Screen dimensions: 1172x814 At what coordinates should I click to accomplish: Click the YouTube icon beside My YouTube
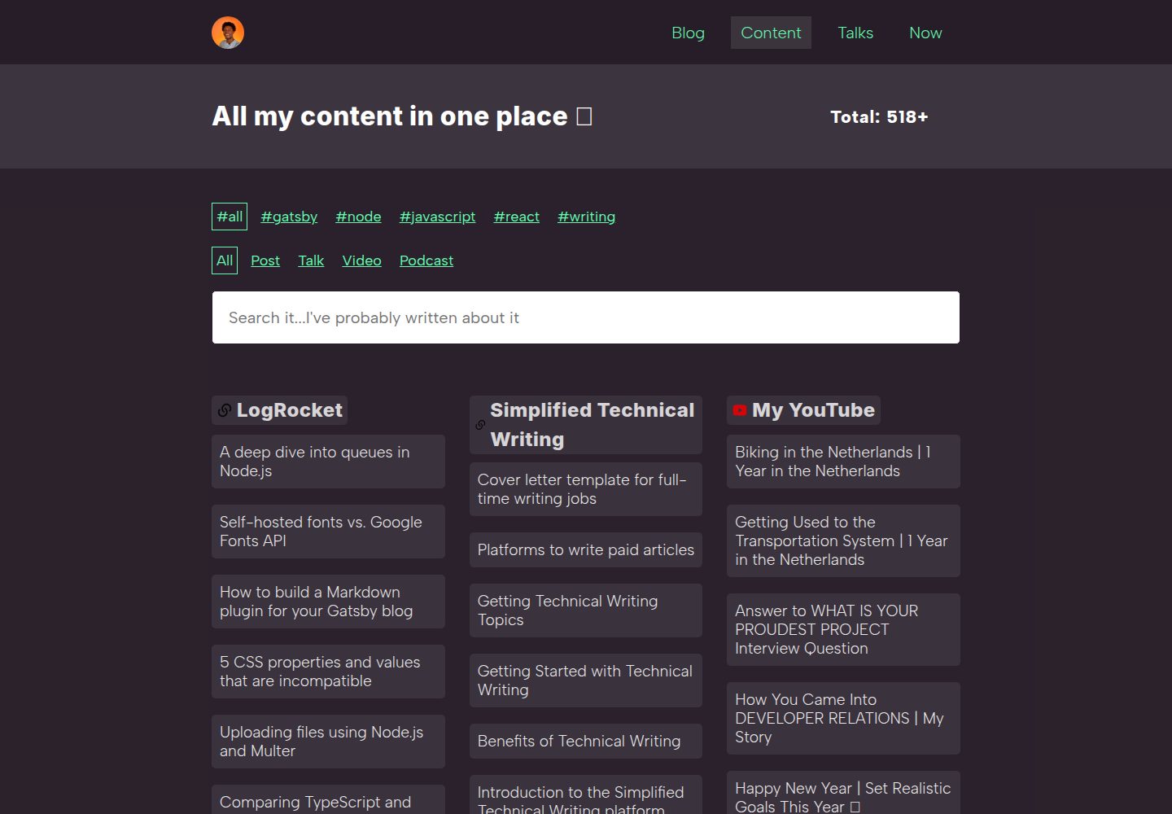click(739, 410)
